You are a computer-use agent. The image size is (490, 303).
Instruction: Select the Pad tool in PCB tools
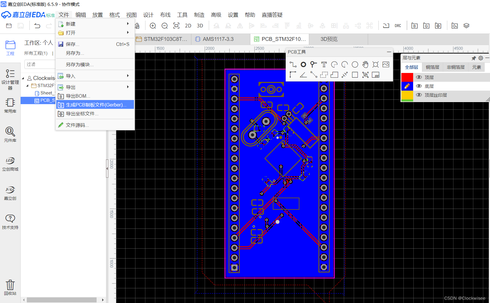tap(303, 64)
